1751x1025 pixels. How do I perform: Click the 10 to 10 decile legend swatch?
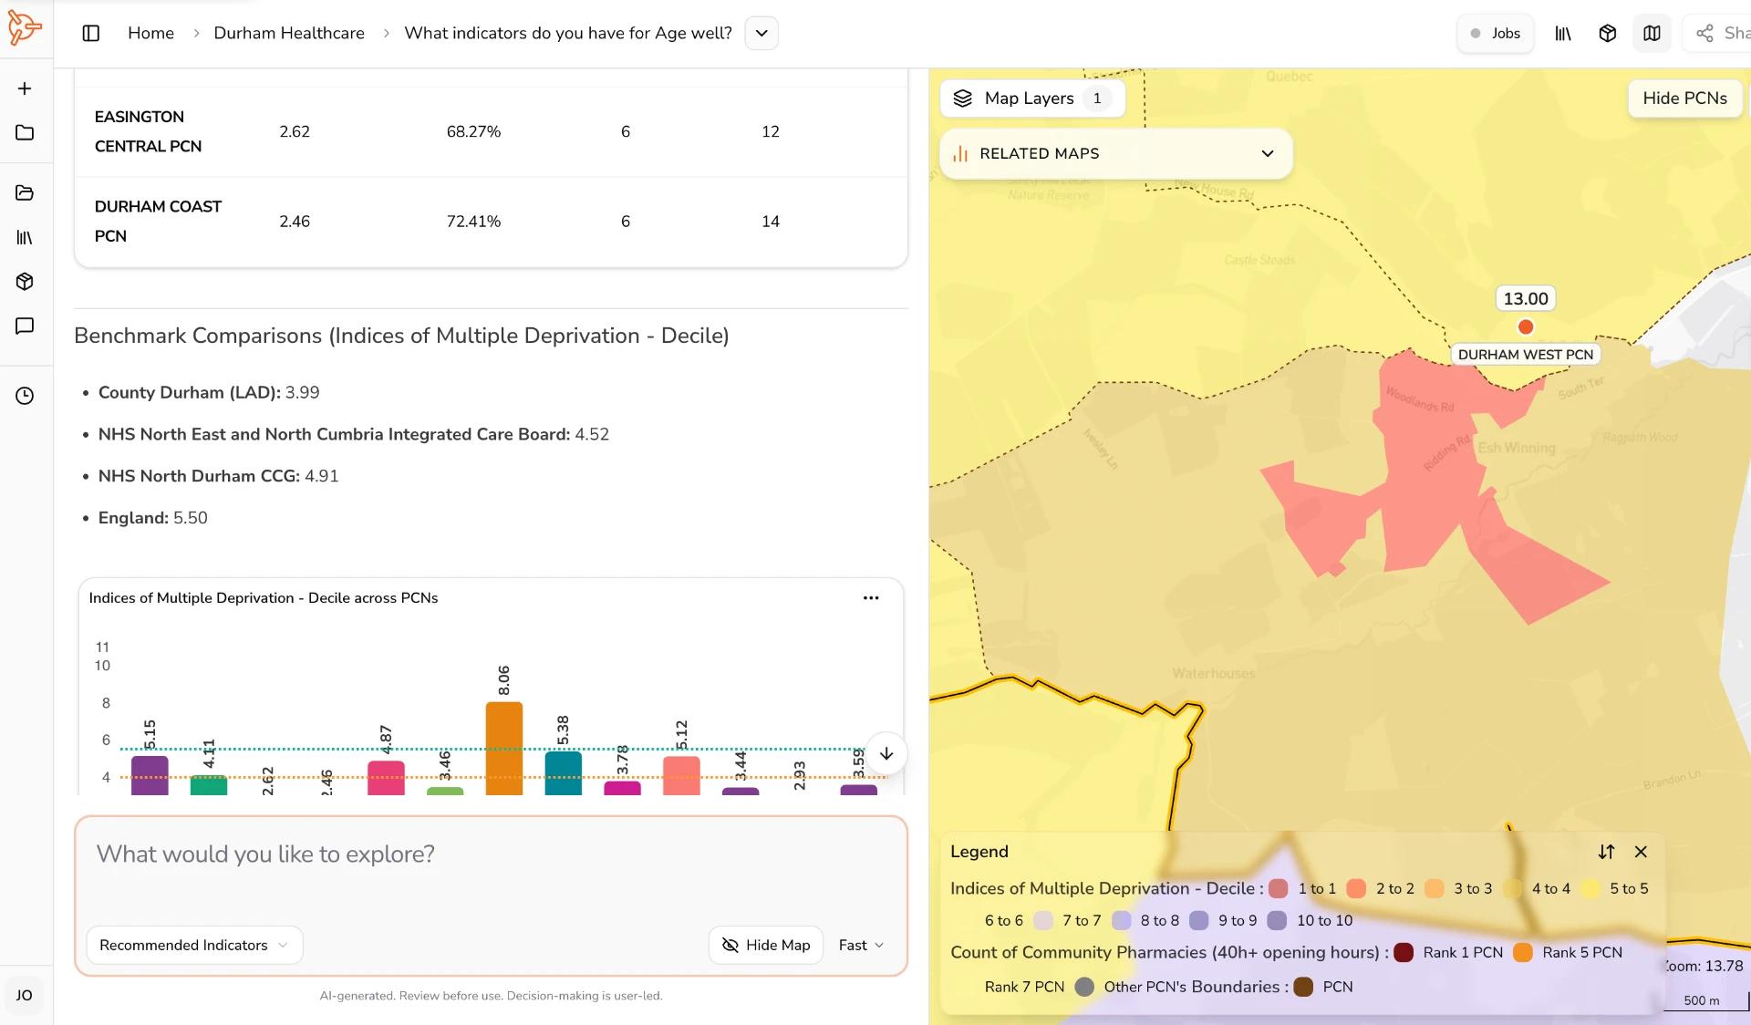[x=1277, y=921]
